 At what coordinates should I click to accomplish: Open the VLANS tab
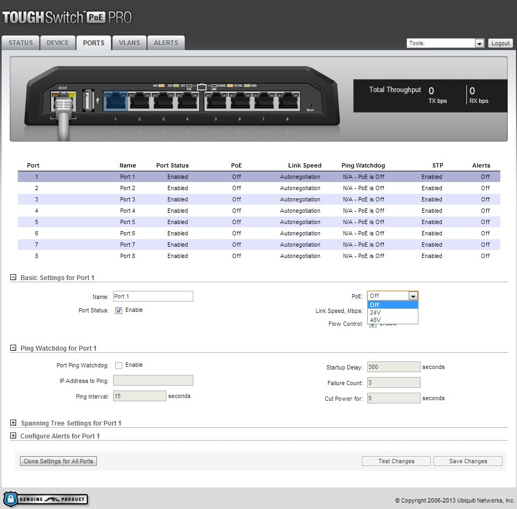click(x=129, y=43)
